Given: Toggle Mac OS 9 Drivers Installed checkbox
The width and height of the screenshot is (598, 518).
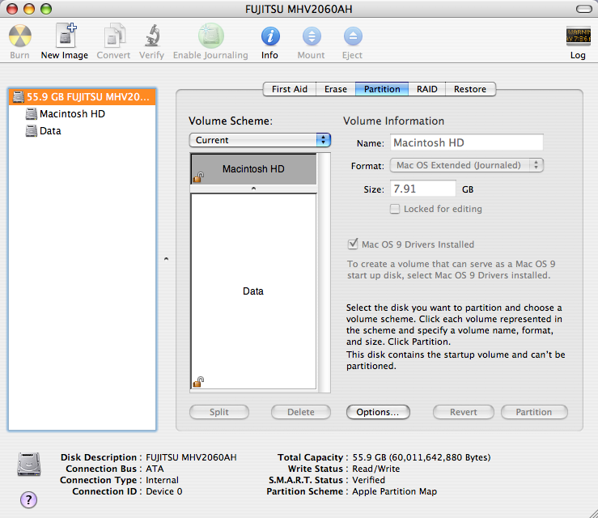Looking at the screenshot, I should [x=353, y=244].
